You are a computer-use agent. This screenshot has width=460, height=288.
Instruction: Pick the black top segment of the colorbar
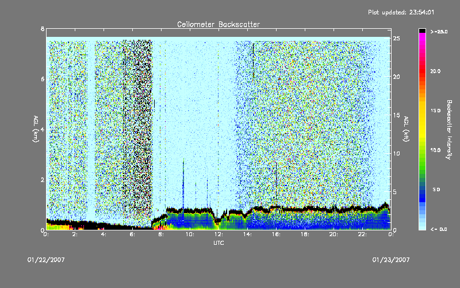point(422,31)
